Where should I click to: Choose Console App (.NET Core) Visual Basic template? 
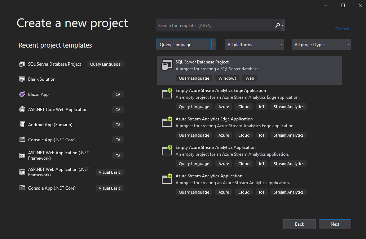click(52, 188)
